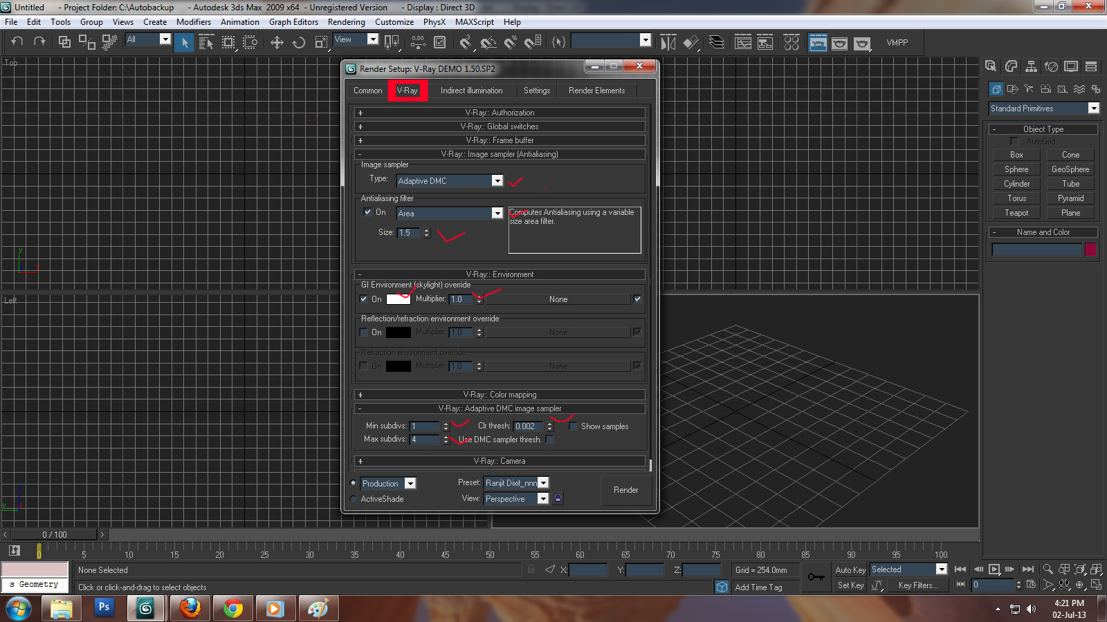Open the MAXScript menu
Screen dimensions: 1107x622
pyautogui.click(x=475, y=22)
